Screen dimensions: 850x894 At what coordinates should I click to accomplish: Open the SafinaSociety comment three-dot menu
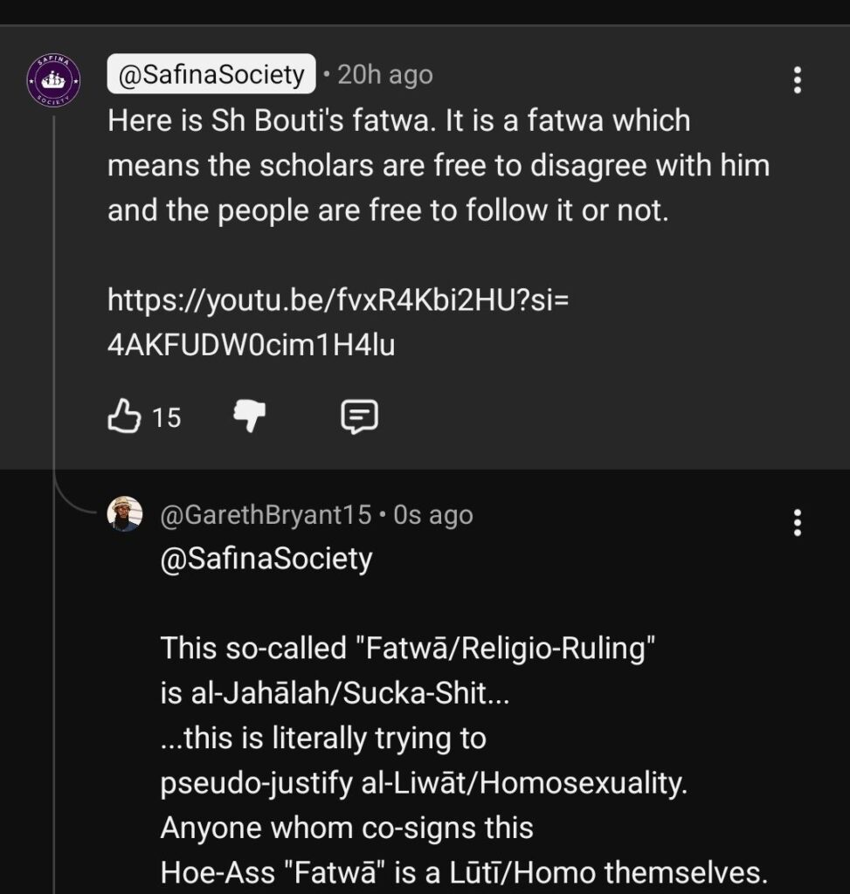pos(797,79)
